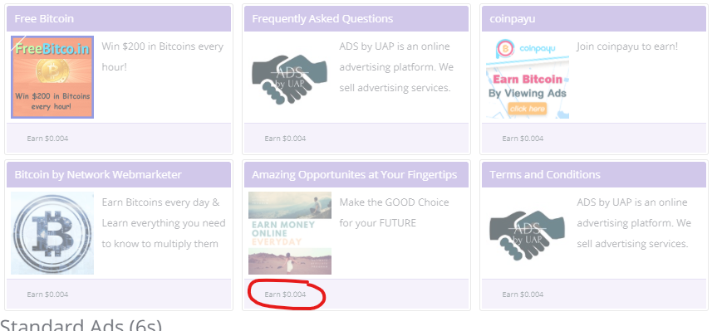The image size is (717, 331).
Task: Open the Frequently Asked Questions heading
Action: [x=322, y=19]
